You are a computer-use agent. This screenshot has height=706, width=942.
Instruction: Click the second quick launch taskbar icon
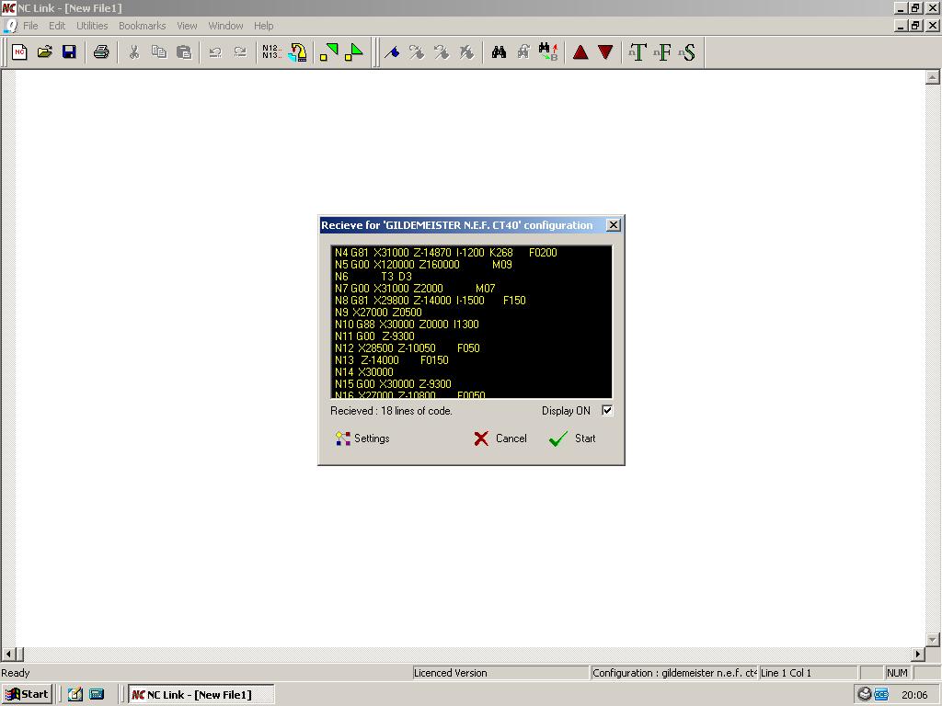point(97,695)
